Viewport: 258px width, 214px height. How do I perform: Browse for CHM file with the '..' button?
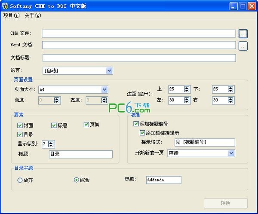click(243, 34)
